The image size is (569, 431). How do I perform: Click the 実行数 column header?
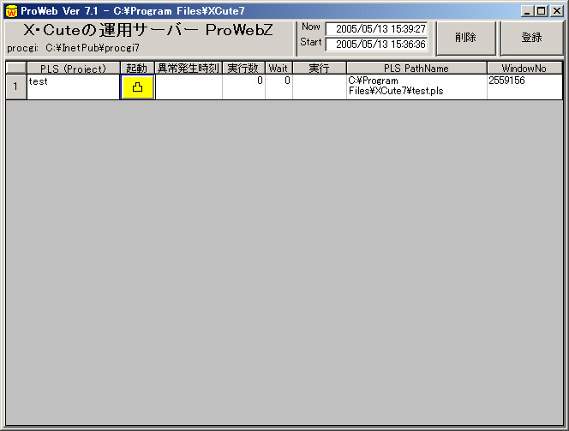(243, 69)
